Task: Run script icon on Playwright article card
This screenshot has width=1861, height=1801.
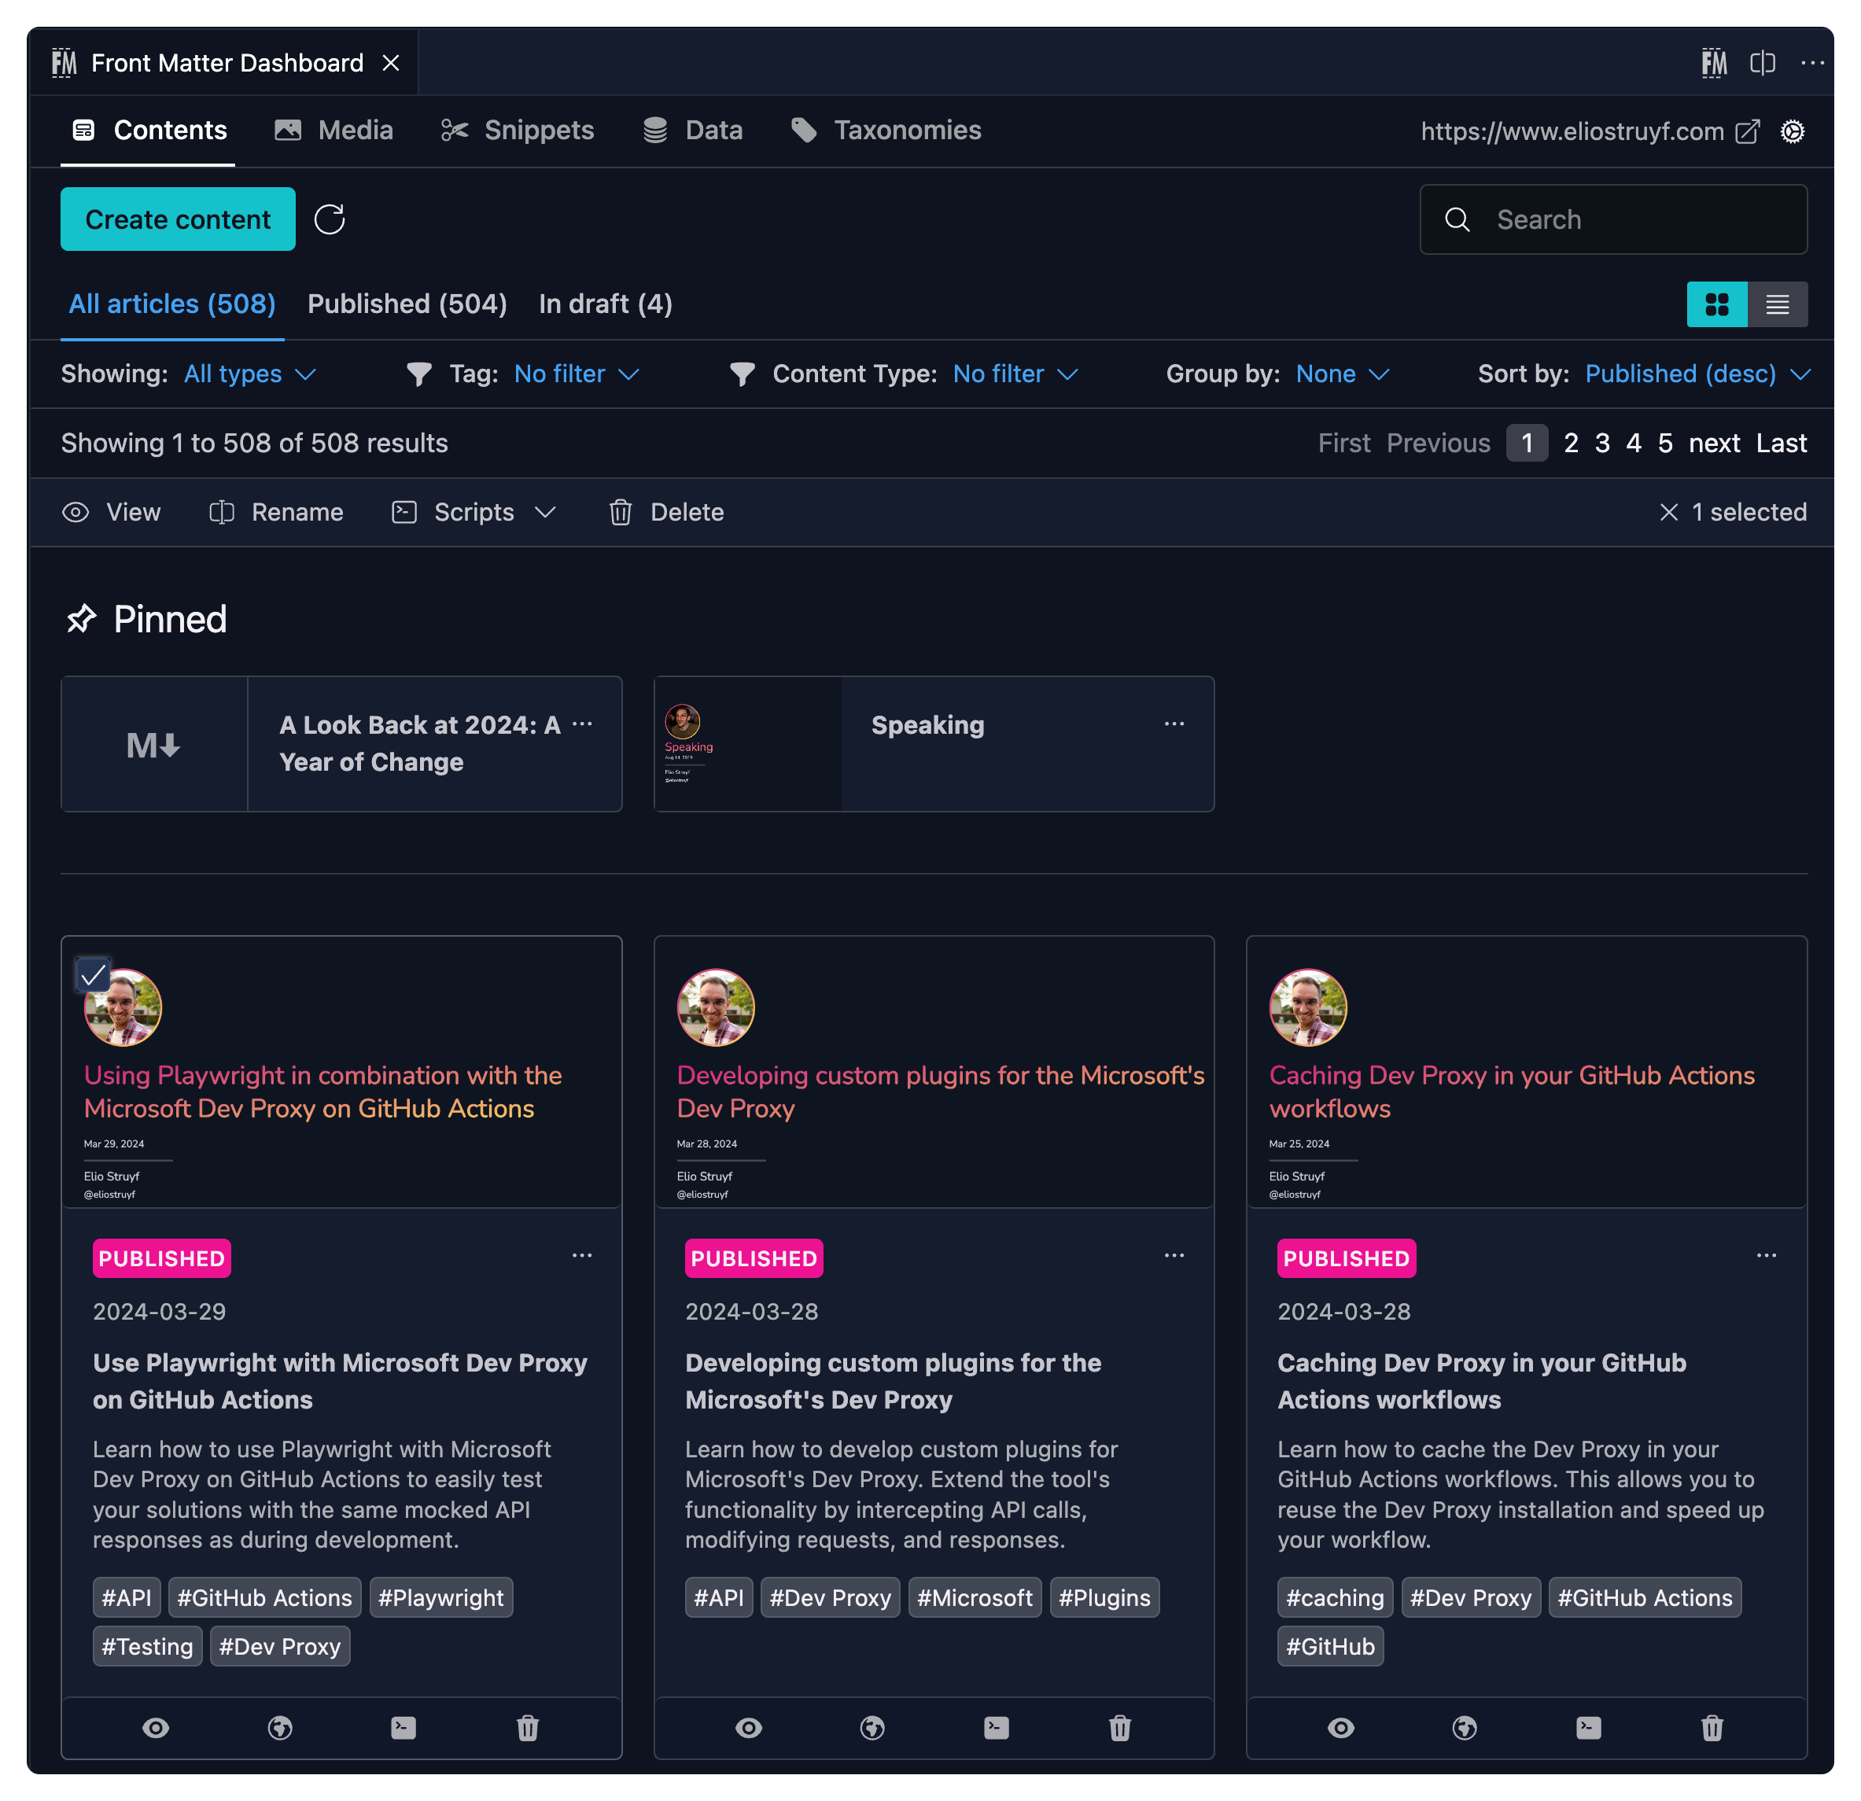Action: tap(404, 1727)
